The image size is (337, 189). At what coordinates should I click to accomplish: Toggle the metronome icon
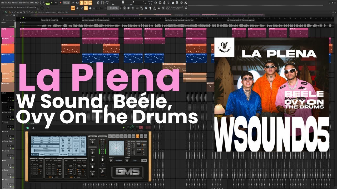[73, 3]
